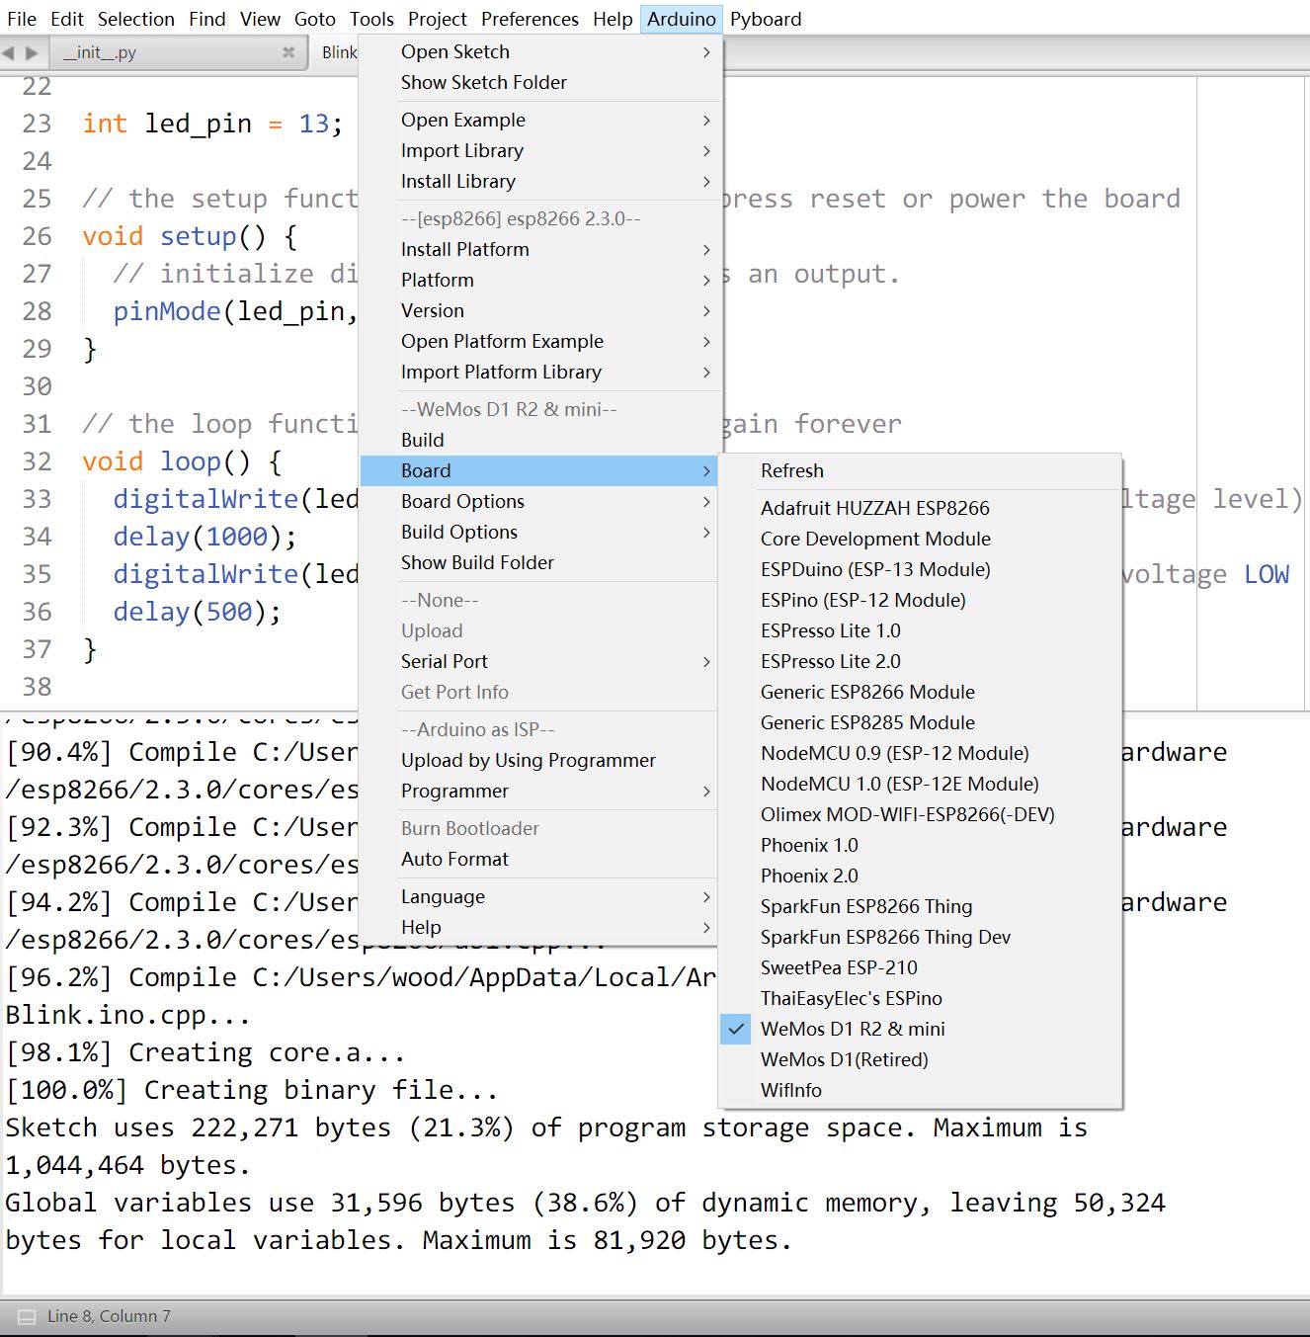Select Core Development Module board
Image resolution: width=1310 pixels, height=1337 pixels.
(x=920, y=539)
